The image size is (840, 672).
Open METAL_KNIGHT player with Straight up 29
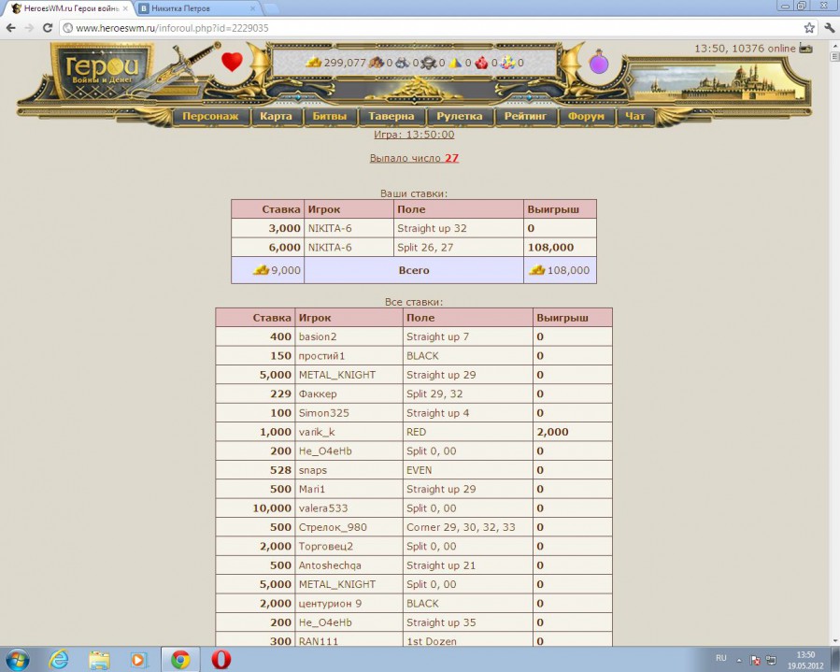click(336, 375)
